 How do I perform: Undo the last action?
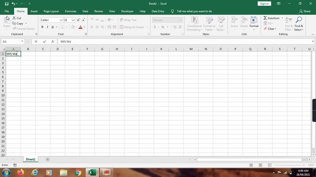13,3
